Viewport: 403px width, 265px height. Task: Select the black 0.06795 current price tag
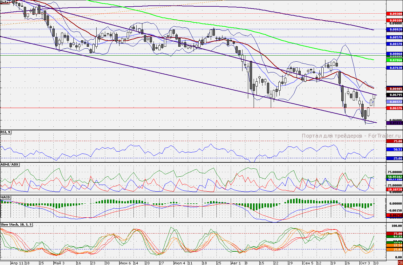coord(394,95)
